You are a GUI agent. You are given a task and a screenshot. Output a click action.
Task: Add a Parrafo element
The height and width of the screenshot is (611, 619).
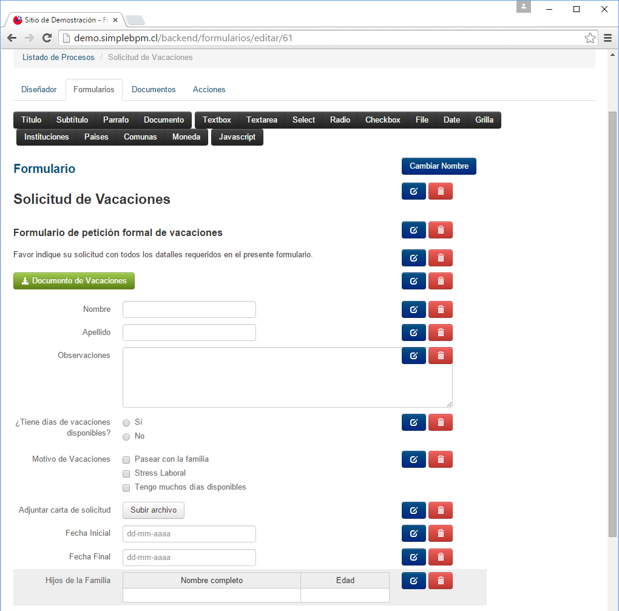tap(116, 120)
